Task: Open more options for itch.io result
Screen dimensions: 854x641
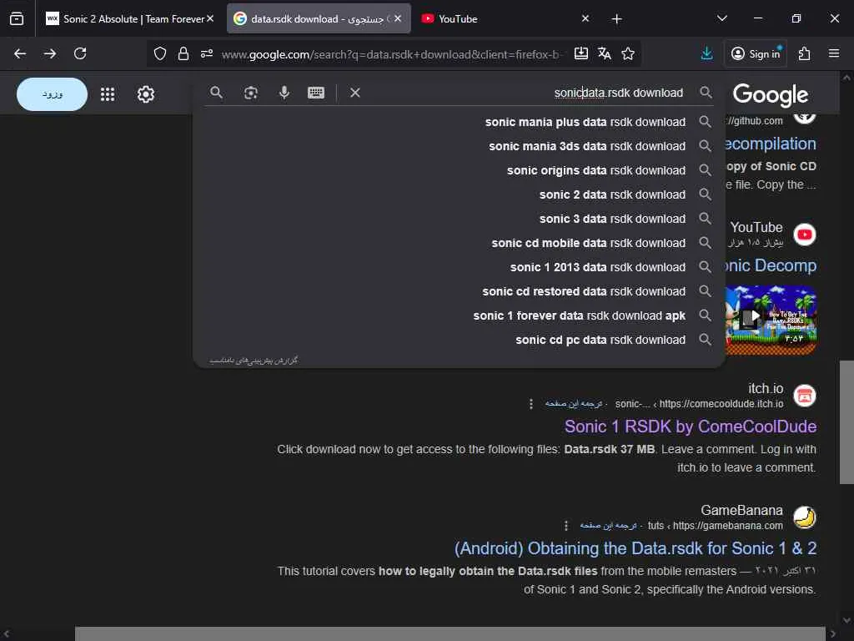Action: [x=531, y=404]
